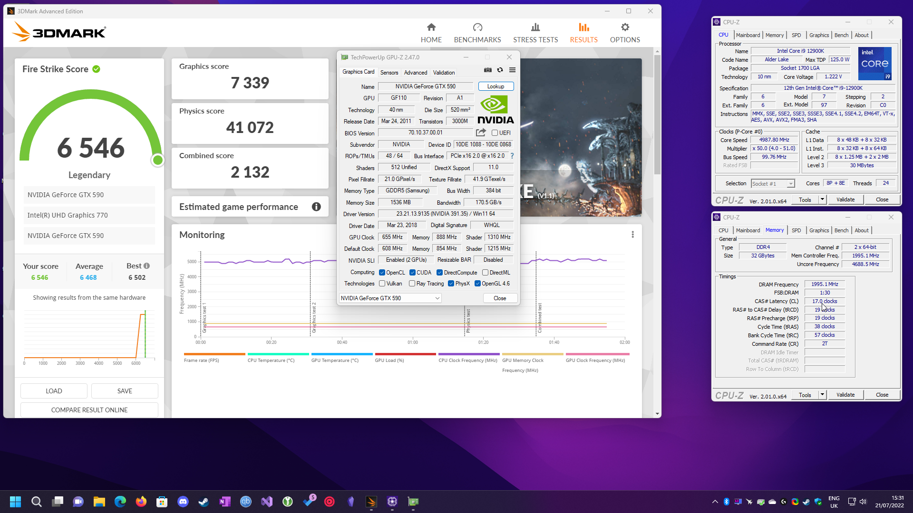This screenshot has width=913, height=513.
Task: Click COMPARE RESULT ONLINE
Action: coord(89,410)
